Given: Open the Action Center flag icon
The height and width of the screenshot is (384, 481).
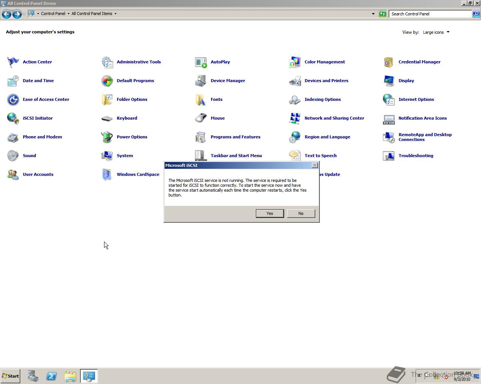Looking at the screenshot, I should (13, 62).
